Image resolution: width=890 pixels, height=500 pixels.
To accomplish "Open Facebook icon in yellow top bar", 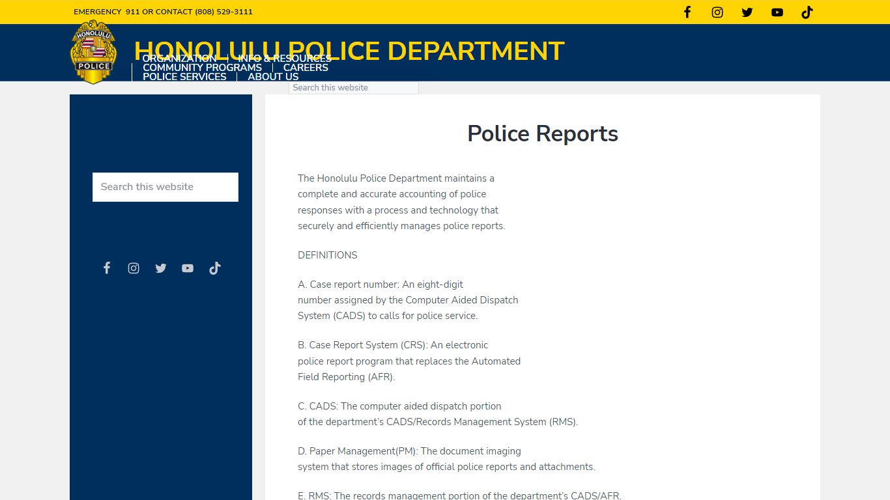I will 687,12.
